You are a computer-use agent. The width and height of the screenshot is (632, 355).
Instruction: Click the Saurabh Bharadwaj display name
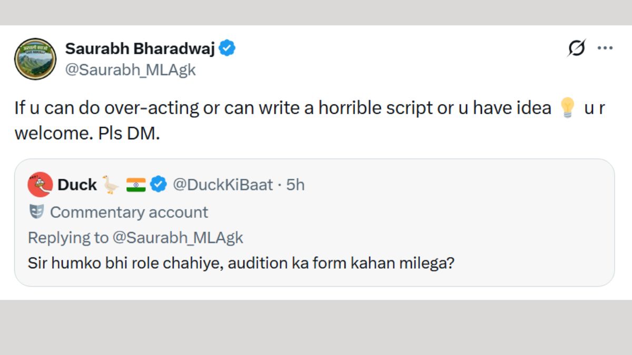coord(140,49)
